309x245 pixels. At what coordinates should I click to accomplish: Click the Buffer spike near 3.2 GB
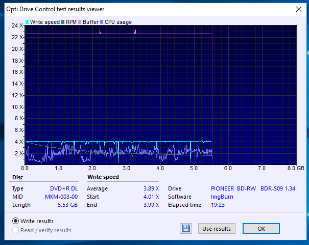135,32
